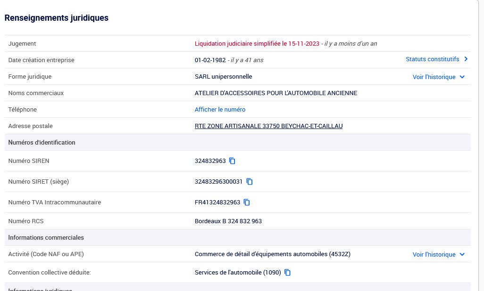This screenshot has height=291, width=484.
Task: Click the Informations commerciales section header
Action: pos(46,238)
